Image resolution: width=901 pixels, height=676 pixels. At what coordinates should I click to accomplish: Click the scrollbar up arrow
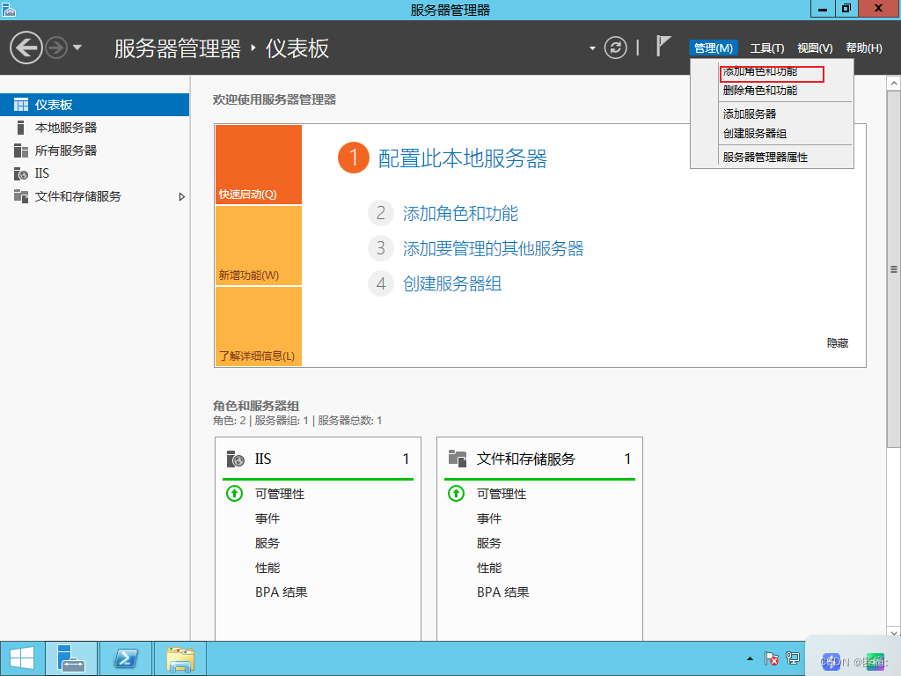894,84
